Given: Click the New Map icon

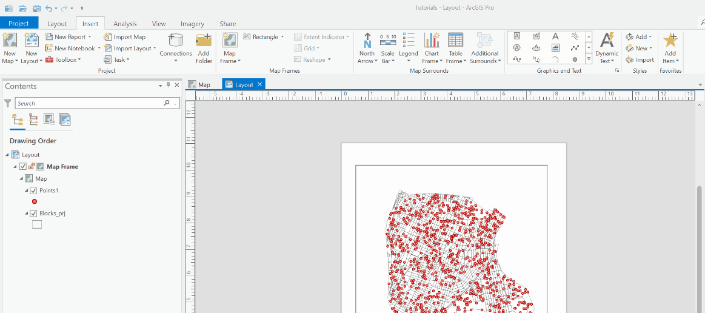Looking at the screenshot, I should pyautogui.click(x=10, y=41).
